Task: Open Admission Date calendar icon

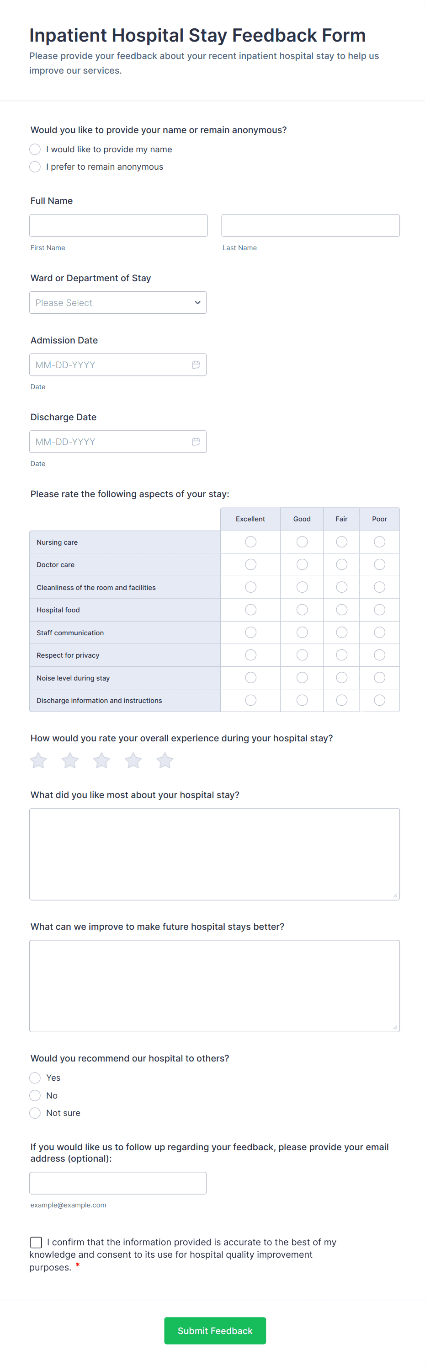Action: (x=196, y=365)
